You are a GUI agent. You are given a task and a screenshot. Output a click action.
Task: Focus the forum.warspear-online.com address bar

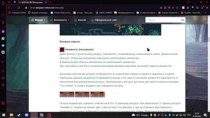pos(47,8)
